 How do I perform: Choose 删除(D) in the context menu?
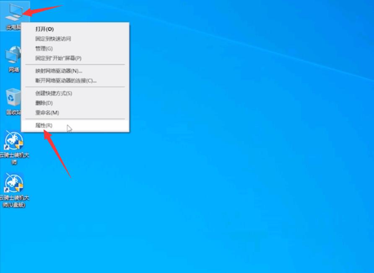[75, 103]
